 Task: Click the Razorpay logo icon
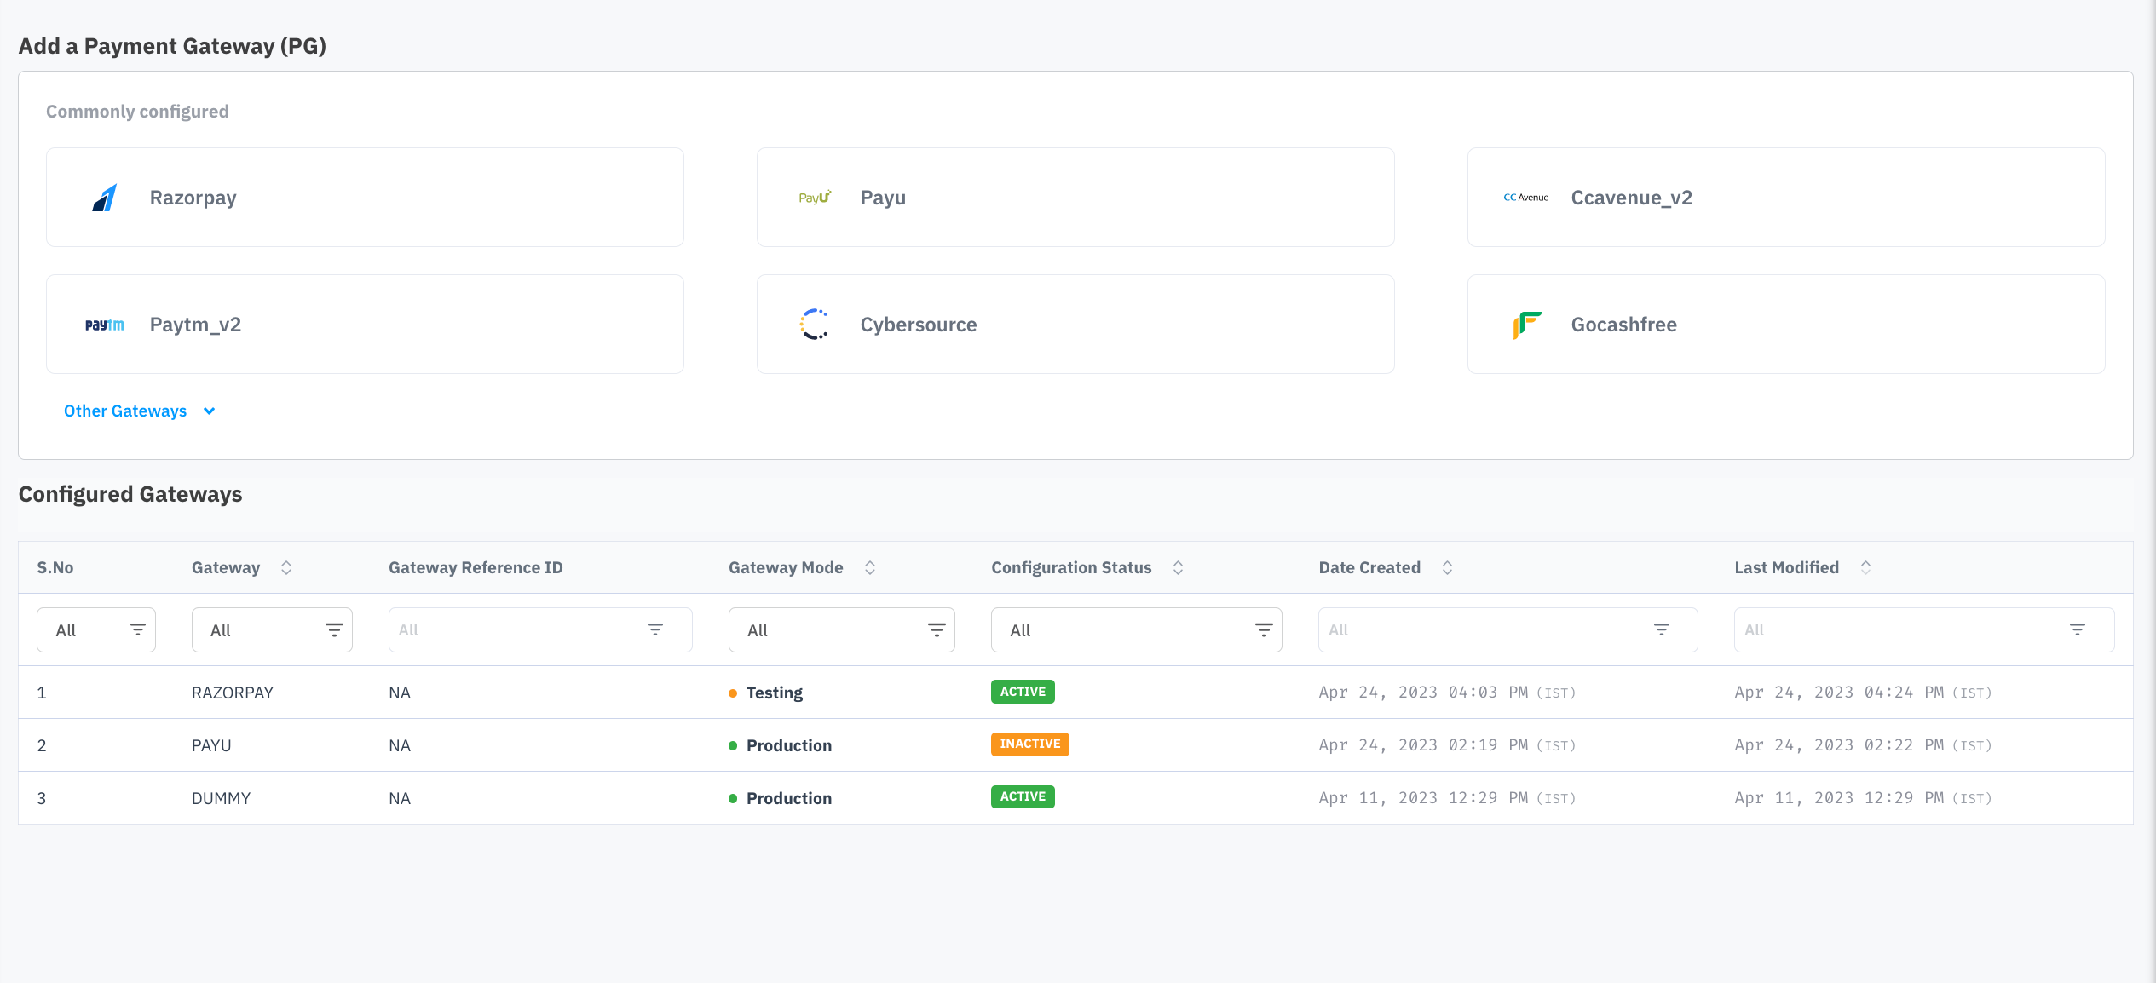(105, 198)
